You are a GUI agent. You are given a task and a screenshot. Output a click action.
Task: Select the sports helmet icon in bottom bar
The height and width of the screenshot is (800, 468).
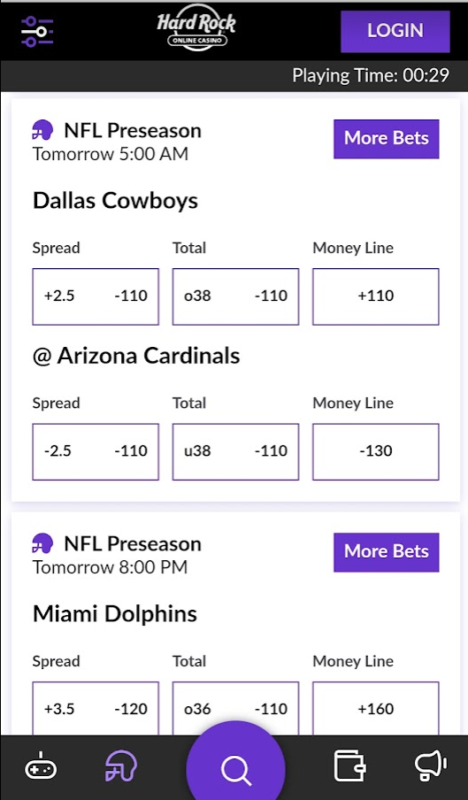(x=121, y=765)
